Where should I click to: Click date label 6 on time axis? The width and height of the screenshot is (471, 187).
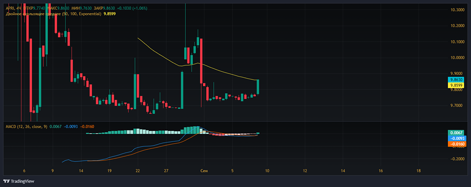pyautogui.click(x=24, y=171)
